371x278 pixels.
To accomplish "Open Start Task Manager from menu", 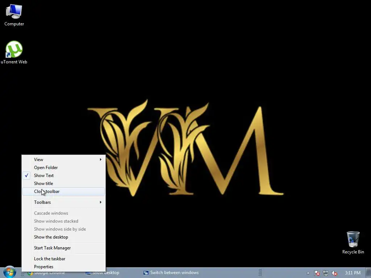I will tap(63, 248).
